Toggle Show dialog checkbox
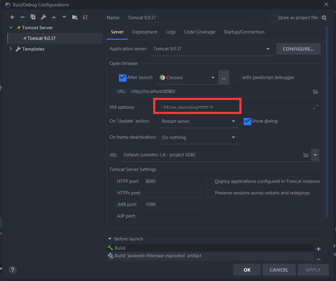Screen dimensions: 336x281 pyautogui.click(x=247, y=121)
